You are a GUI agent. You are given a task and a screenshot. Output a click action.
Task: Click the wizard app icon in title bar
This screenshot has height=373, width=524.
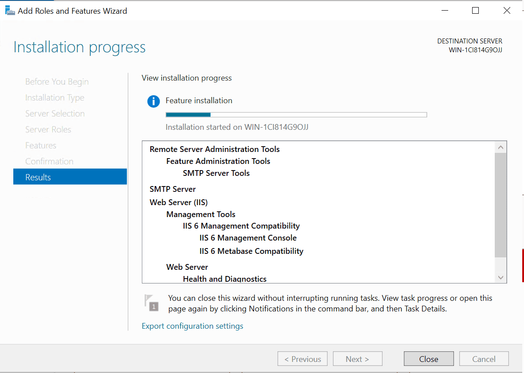click(x=10, y=10)
